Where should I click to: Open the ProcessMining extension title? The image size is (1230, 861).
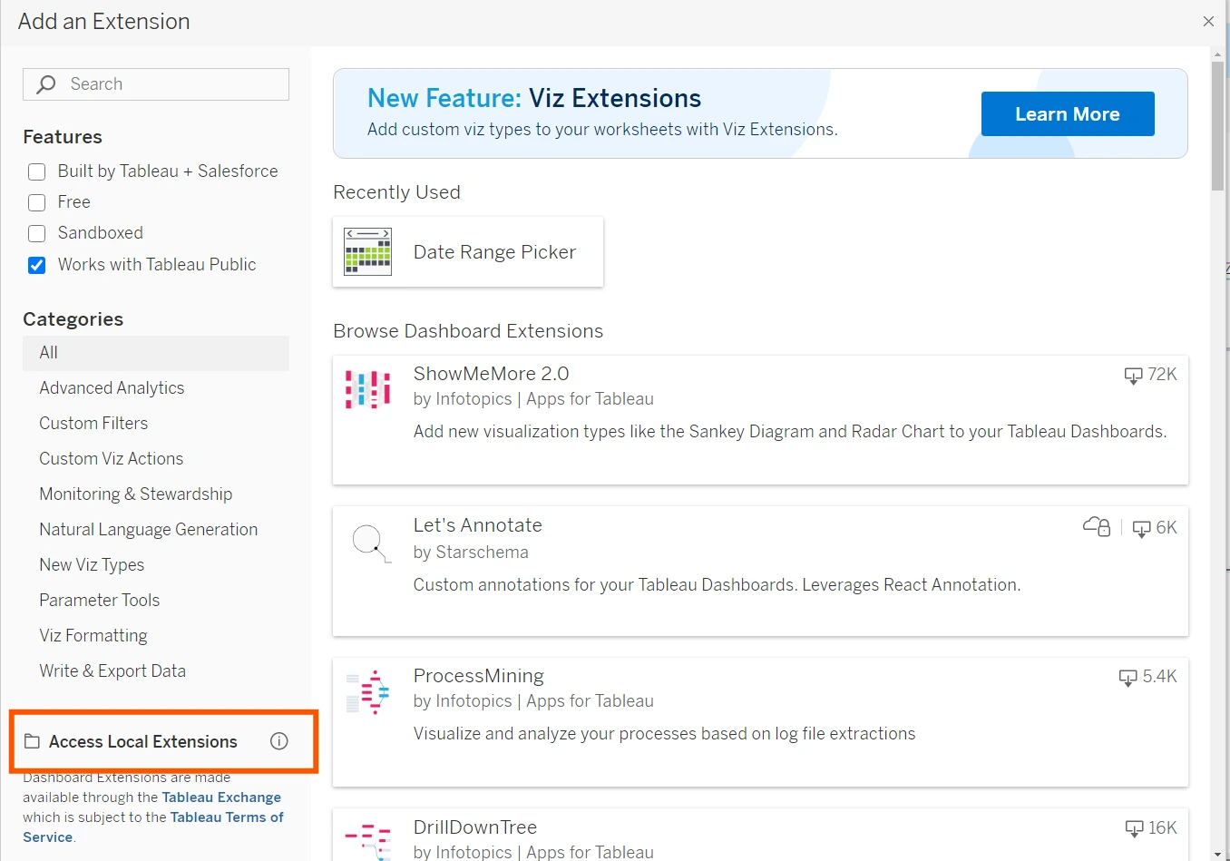[478, 676]
